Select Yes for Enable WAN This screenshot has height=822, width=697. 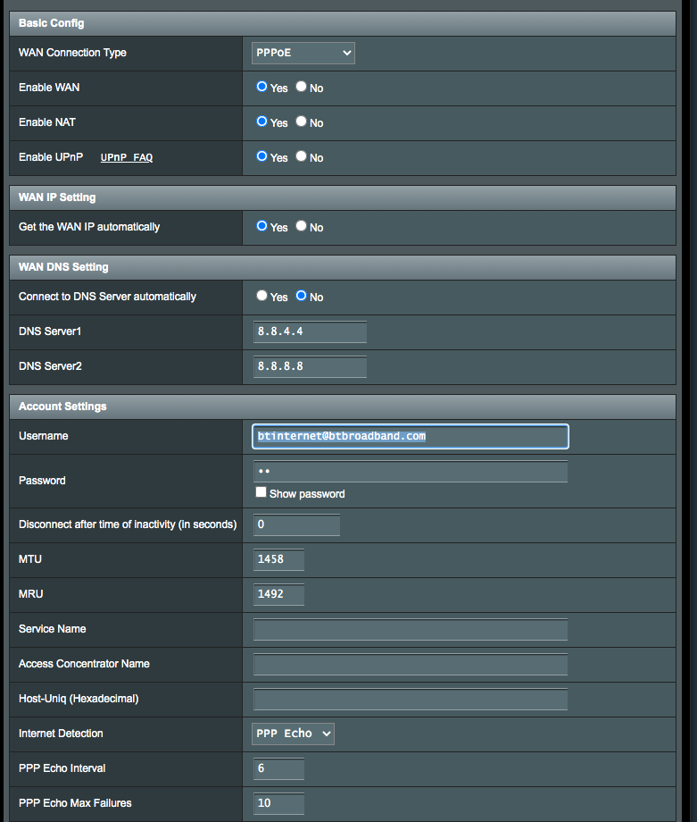tap(262, 88)
